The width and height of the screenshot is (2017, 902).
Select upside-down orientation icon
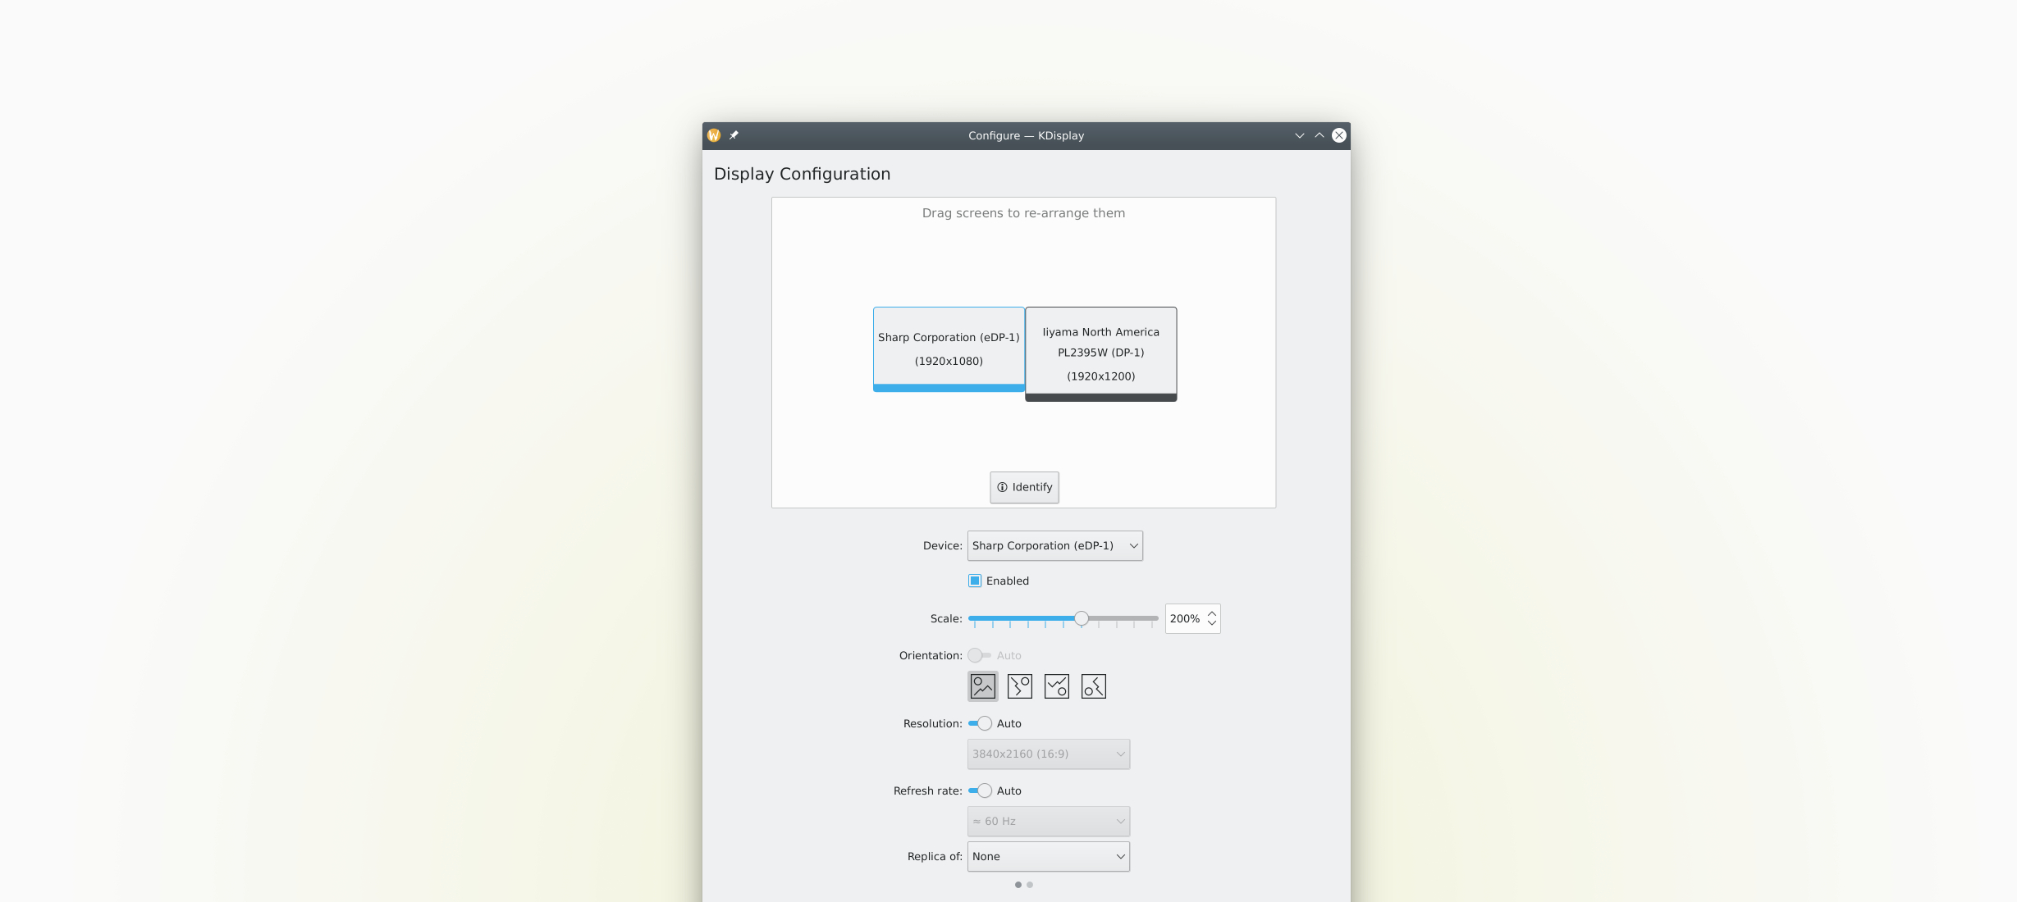pyautogui.click(x=1056, y=686)
